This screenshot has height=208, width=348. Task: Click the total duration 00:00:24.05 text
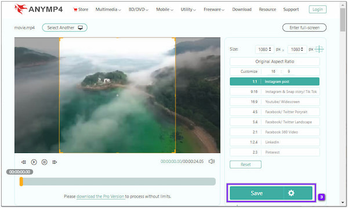point(193,162)
